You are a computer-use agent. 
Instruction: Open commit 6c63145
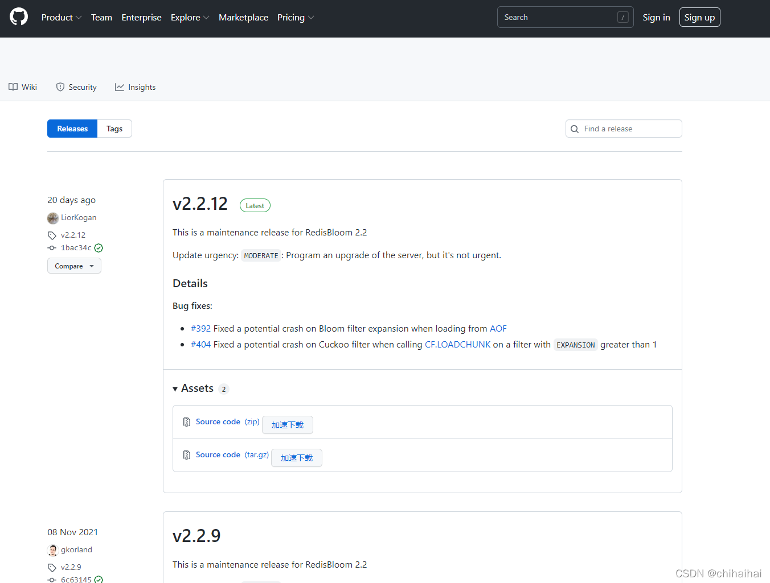(76, 580)
